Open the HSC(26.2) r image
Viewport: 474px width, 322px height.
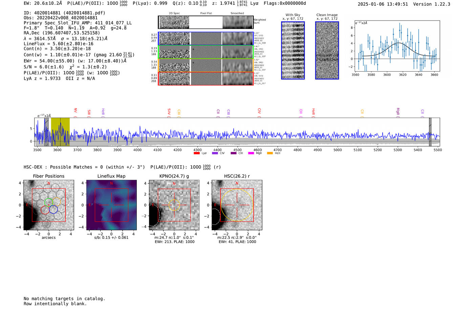[237, 205]
